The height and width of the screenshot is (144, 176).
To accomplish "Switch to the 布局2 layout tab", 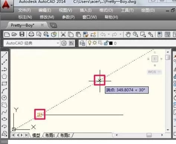I will 65,135.
